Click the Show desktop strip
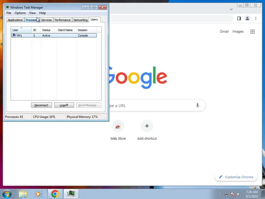This screenshot has height=199, width=265. 263,194
